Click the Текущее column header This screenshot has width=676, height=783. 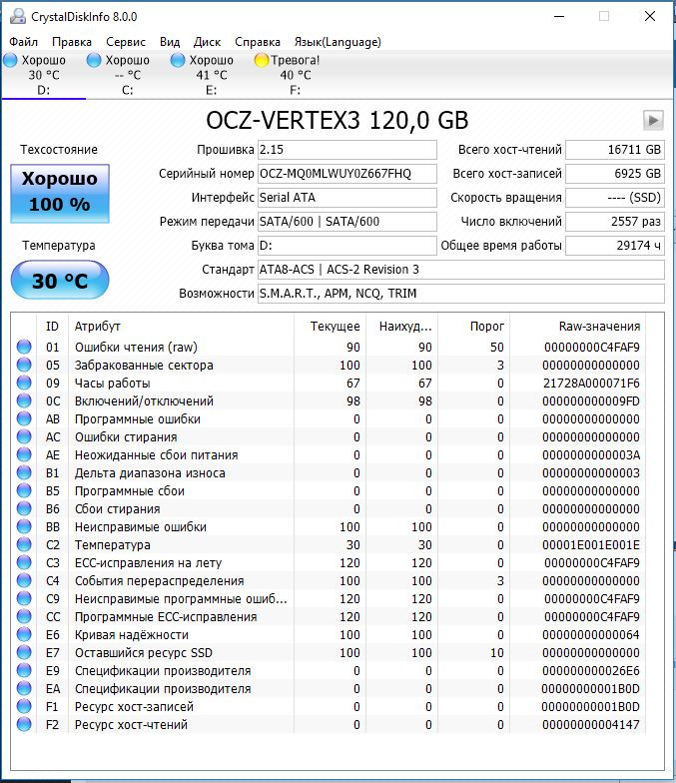[x=330, y=326]
